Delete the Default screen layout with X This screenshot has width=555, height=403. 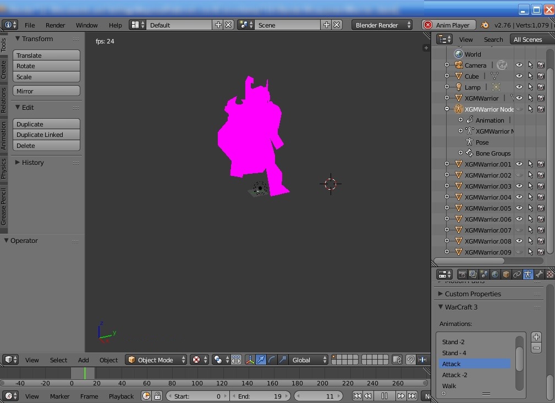tap(228, 25)
